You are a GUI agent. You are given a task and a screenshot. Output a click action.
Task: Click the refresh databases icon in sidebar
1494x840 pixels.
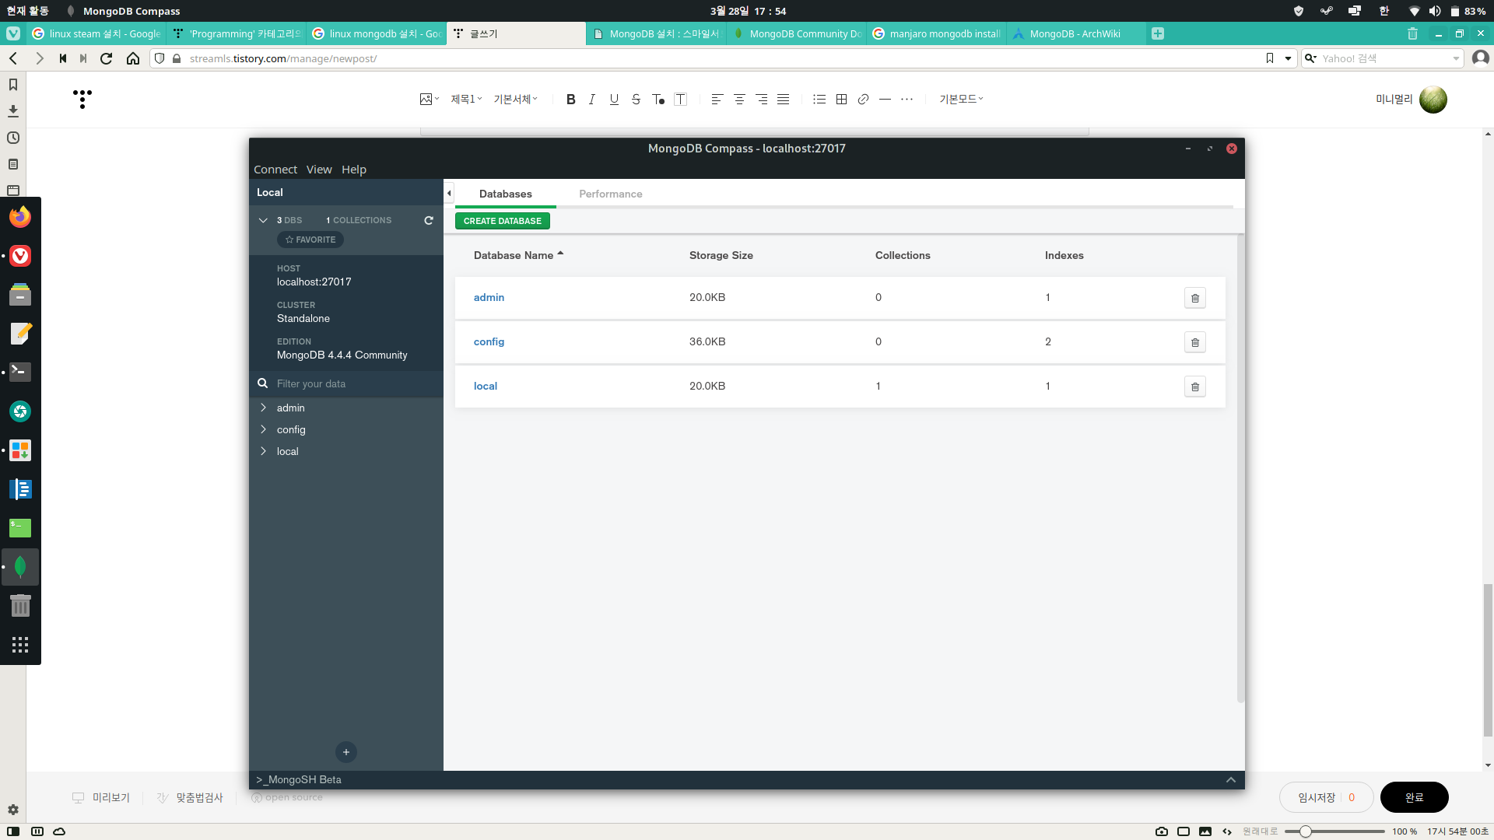429,220
